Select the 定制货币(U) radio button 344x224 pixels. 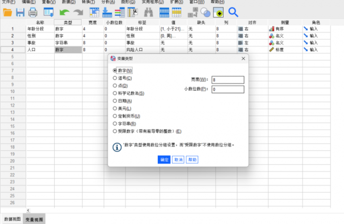[x=115, y=116]
